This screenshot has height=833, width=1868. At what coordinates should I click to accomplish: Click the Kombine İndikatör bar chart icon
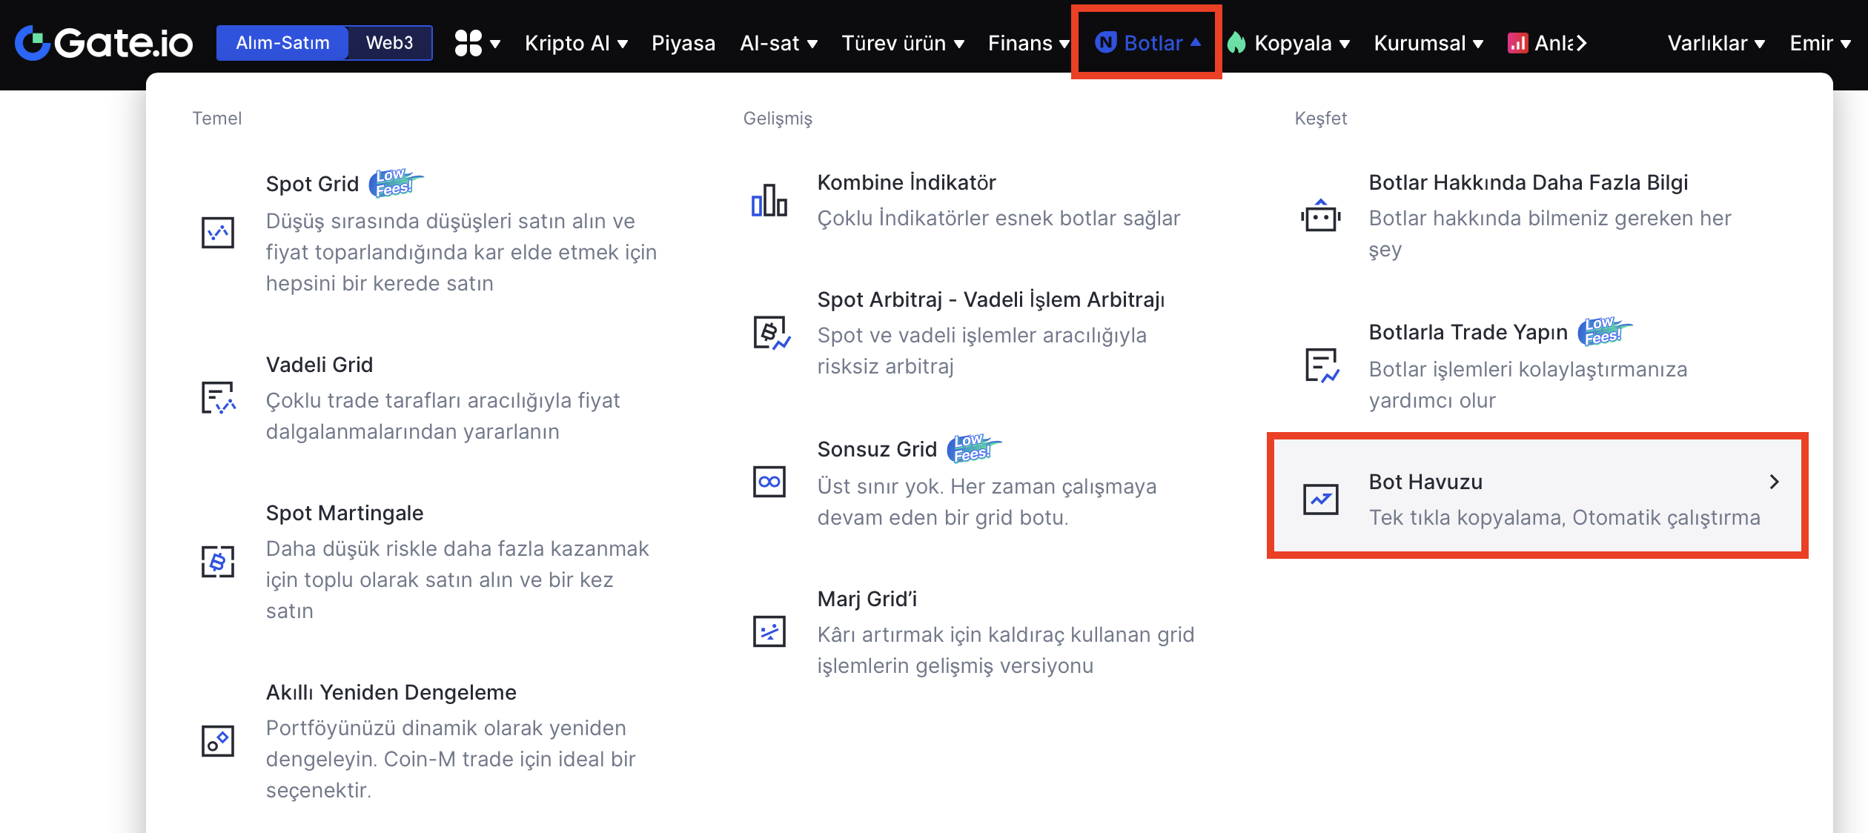tap(769, 200)
